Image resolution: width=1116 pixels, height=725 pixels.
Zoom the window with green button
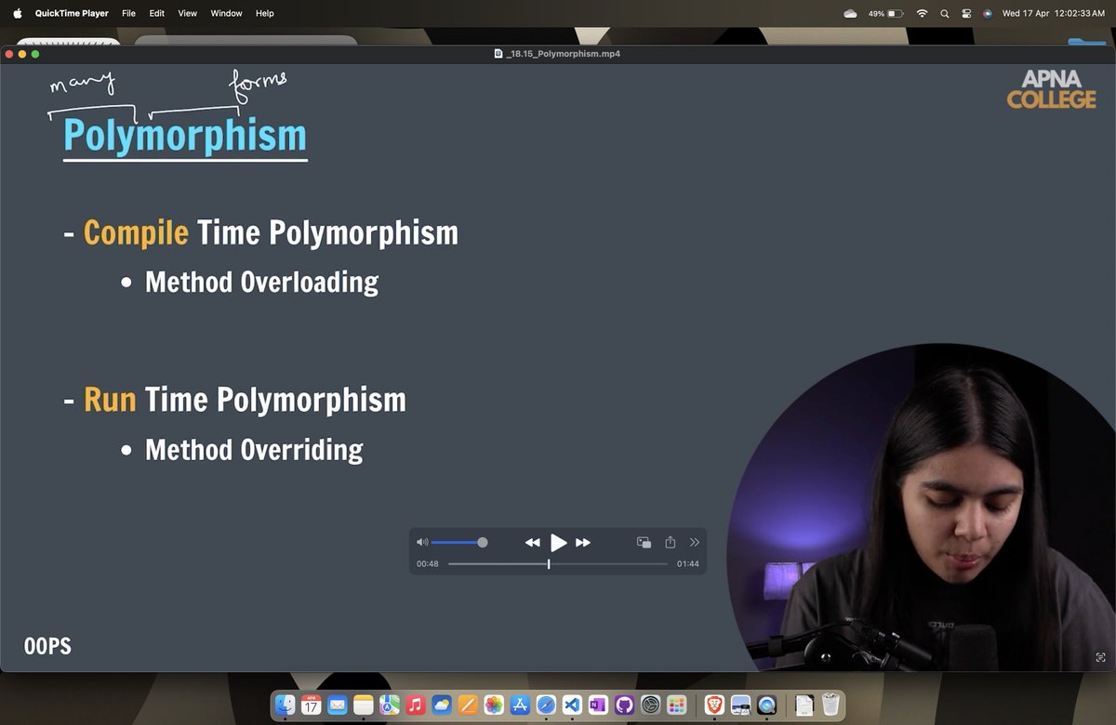pos(36,54)
